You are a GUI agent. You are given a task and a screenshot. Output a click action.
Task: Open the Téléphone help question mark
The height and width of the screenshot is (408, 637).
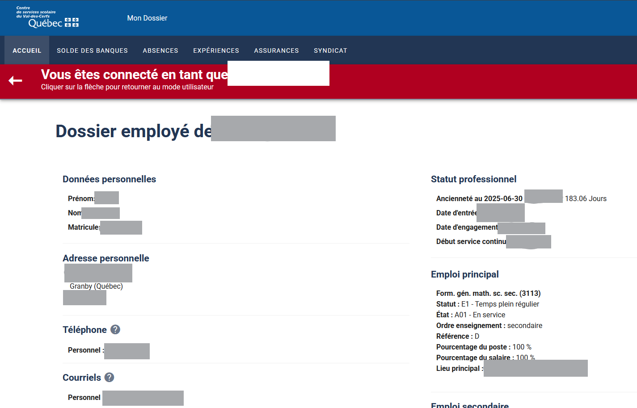115,329
